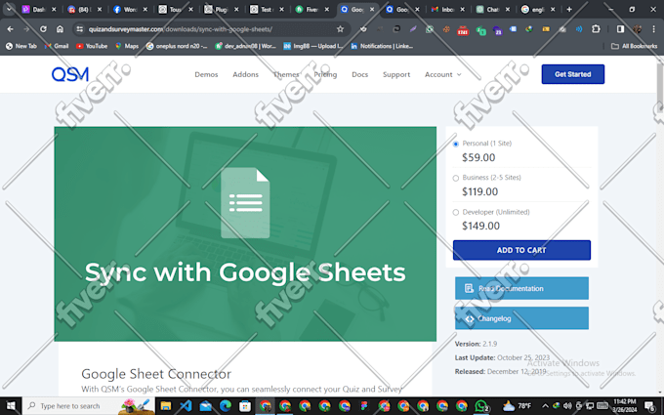Open the taskbar clock showing 11:42 PM
The width and height of the screenshot is (664, 415).
point(625,405)
